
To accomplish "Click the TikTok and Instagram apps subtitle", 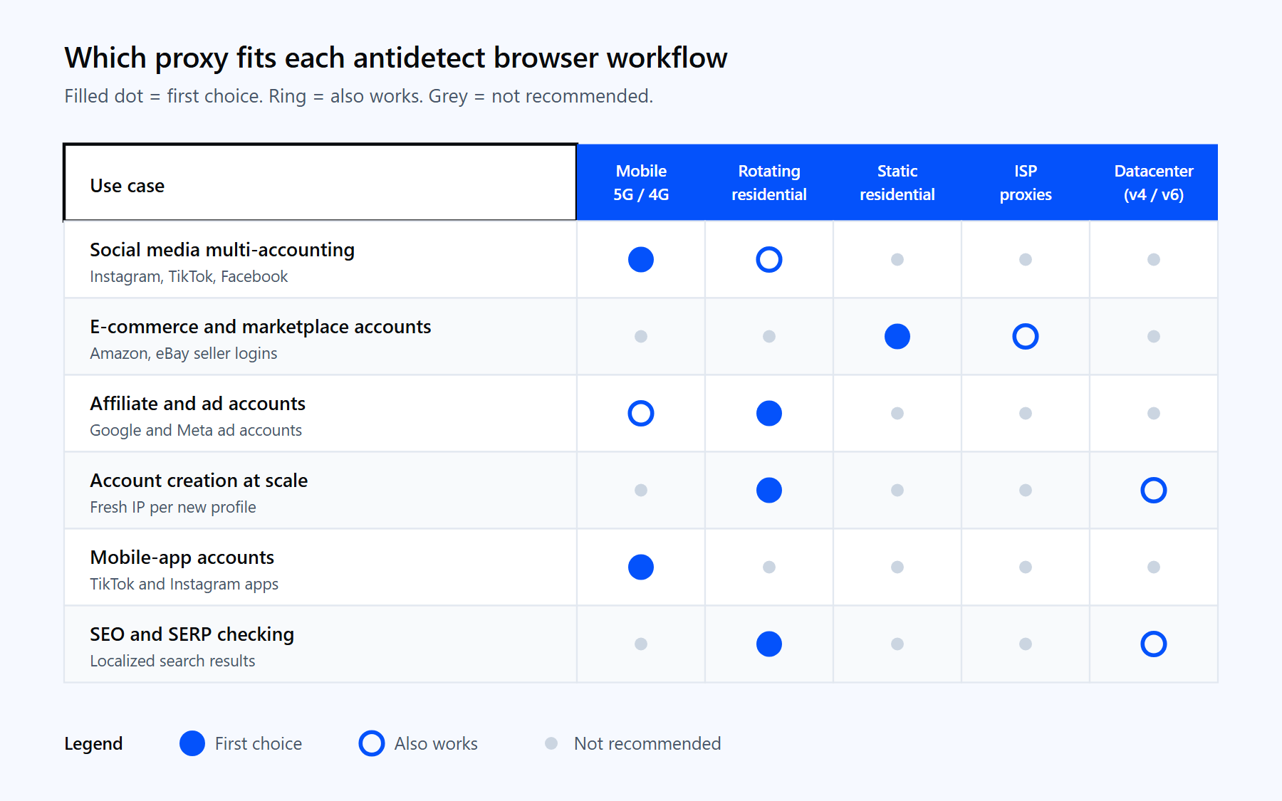I will pyautogui.click(x=184, y=584).
